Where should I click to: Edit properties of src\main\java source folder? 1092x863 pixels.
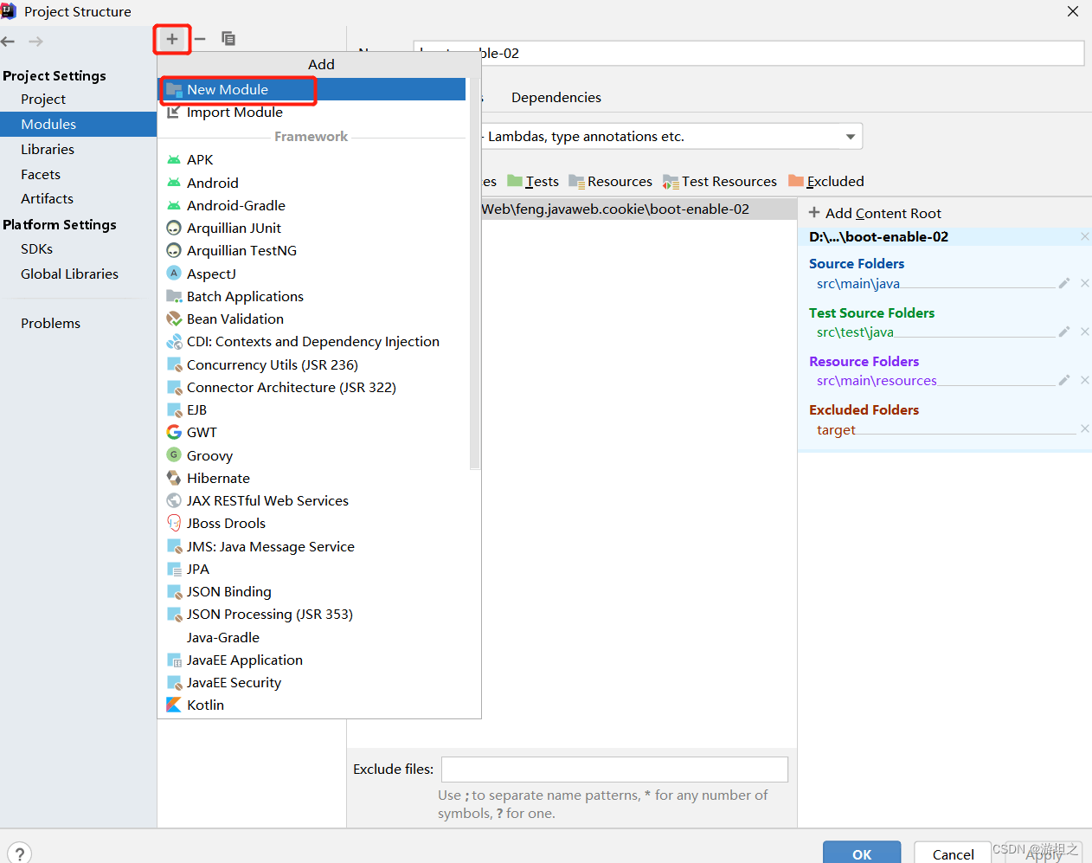1064,283
